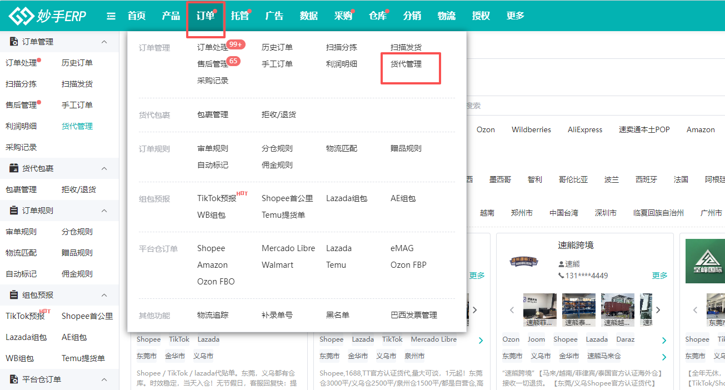The width and height of the screenshot is (725, 390).
Task: Select the Wildberries platform filter
Action: [531, 129]
